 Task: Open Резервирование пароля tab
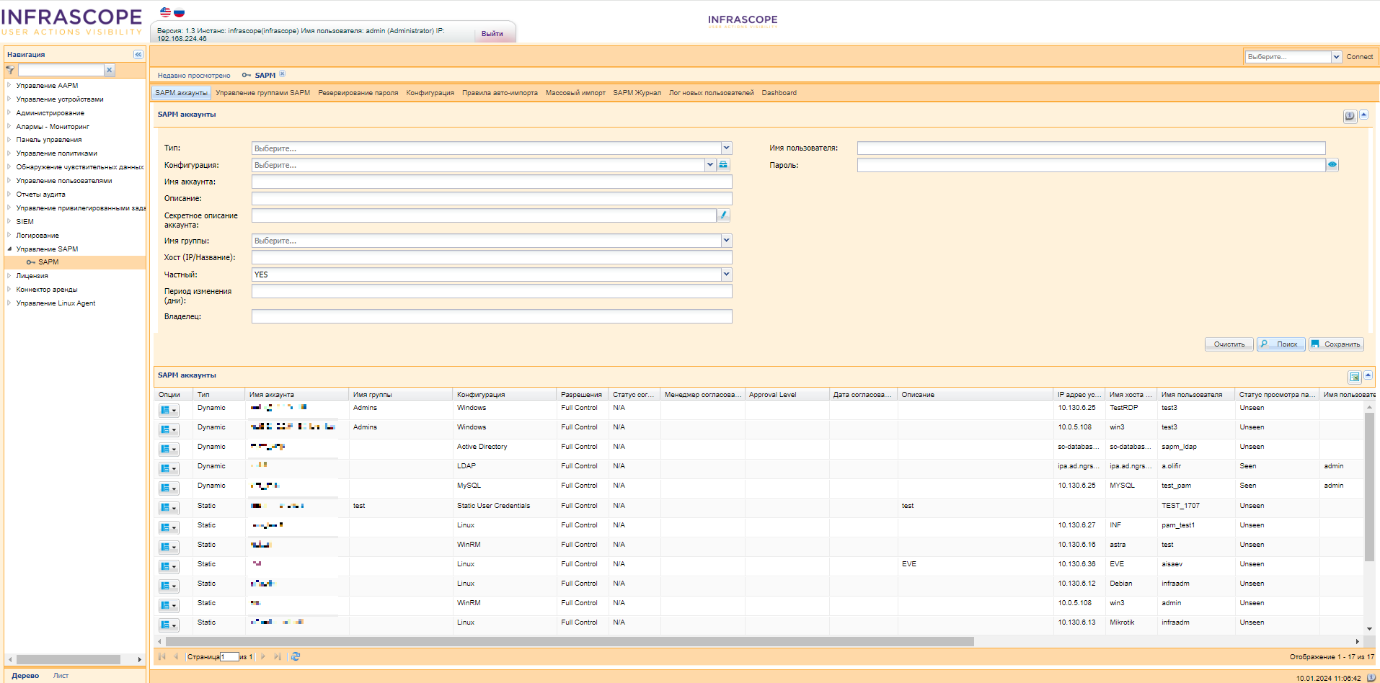(358, 93)
